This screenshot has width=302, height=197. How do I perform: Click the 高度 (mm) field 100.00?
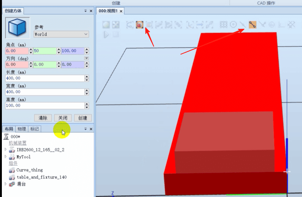tap(45, 106)
